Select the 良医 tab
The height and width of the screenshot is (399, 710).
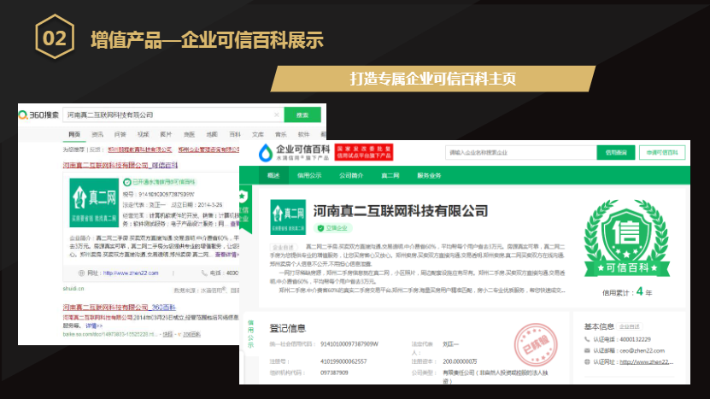(x=189, y=134)
